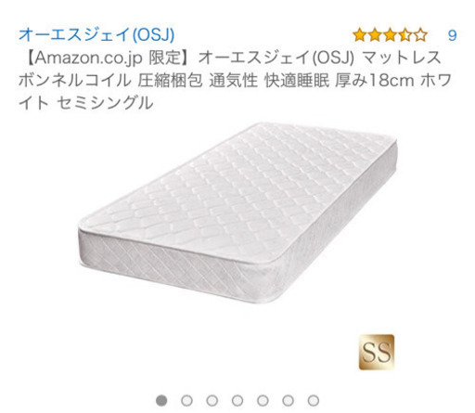The width and height of the screenshot is (475, 413).
Task: Click the セミシングル text in title
Action: tap(105, 103)
